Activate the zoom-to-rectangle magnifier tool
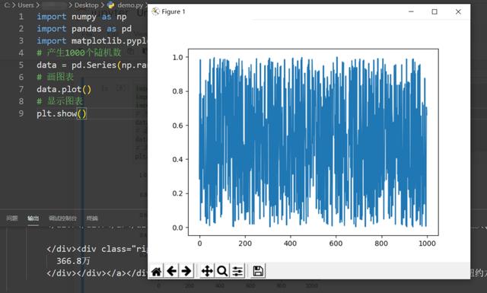487x293 pixels. [222, 271]
